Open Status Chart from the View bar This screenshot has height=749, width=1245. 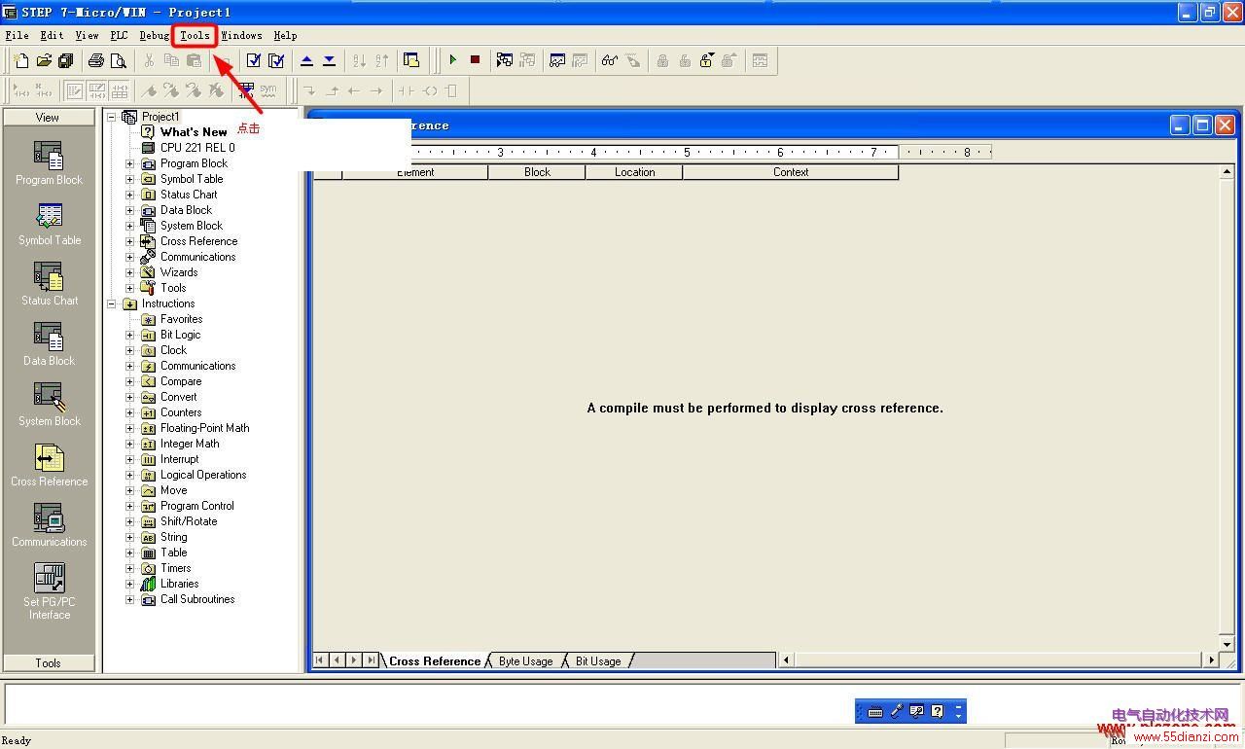[x=49, y=284]
